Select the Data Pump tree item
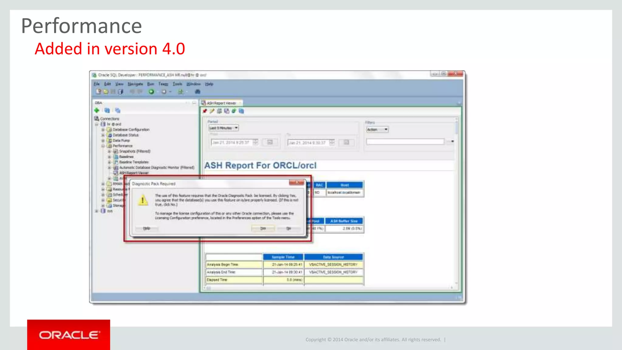The width and height of the screenshot is (622, 350). (x=121, y=141)
